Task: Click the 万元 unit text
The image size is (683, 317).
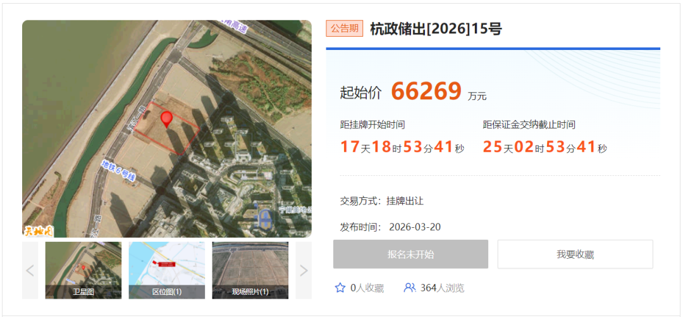Action: (x=477, y=96)
